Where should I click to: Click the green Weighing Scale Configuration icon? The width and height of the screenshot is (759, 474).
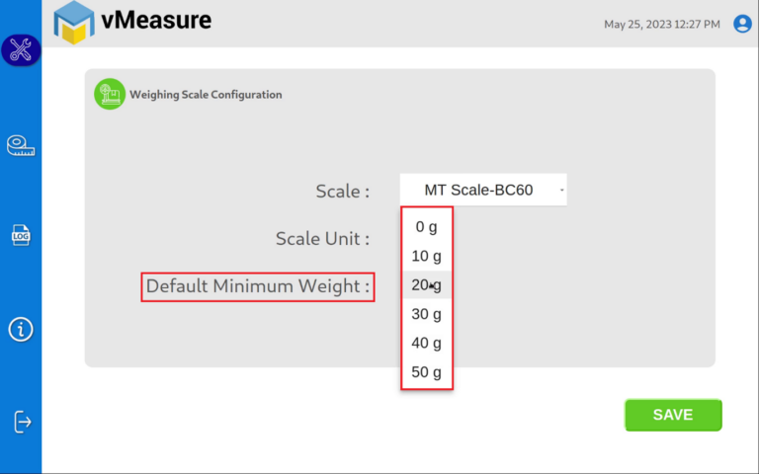(110, 95)
